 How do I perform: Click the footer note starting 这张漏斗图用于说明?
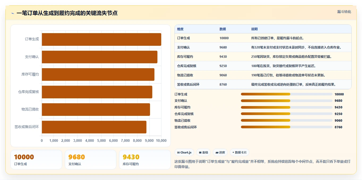tap(263, 164)
